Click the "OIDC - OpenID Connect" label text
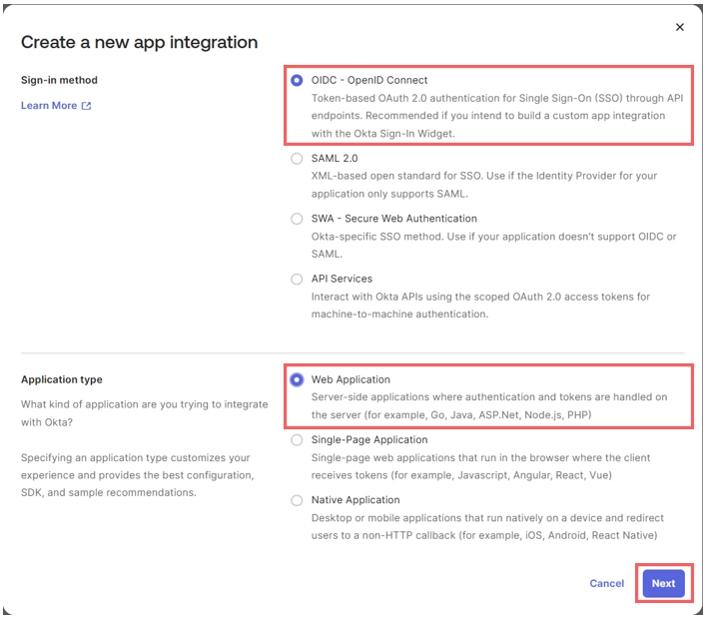The height and width of the screenshot is (618, 706). coord(369,80)
